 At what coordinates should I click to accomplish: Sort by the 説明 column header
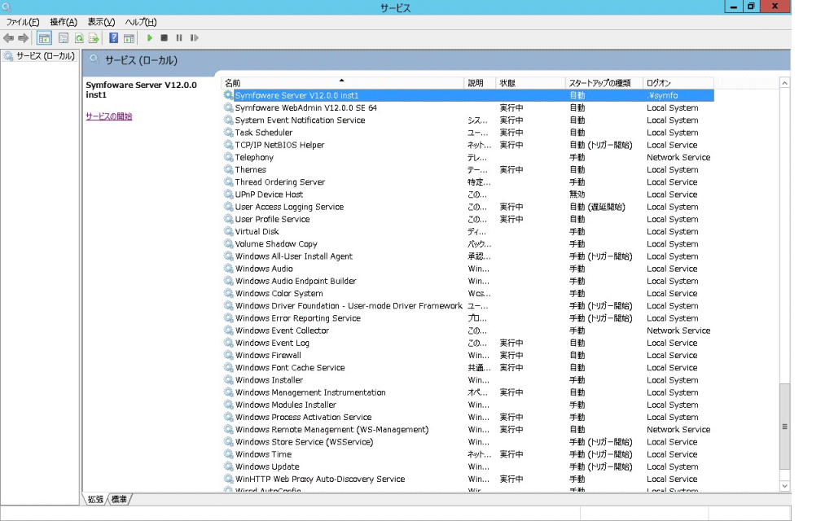tap(480, 83)
